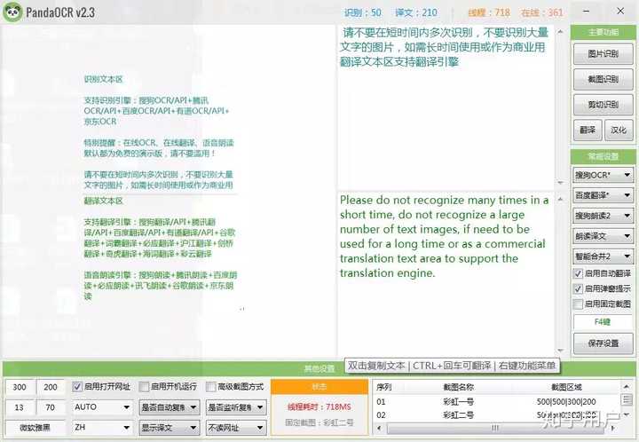The width and height of the screenshot is (639, 442).
Task: Click the orange 状态 status header
Action: (x=319, y=387)
